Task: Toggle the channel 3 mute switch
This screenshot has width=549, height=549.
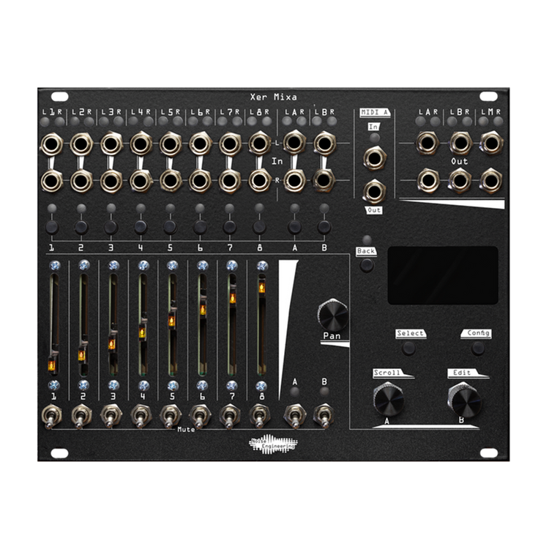Action: click(111, 416)
